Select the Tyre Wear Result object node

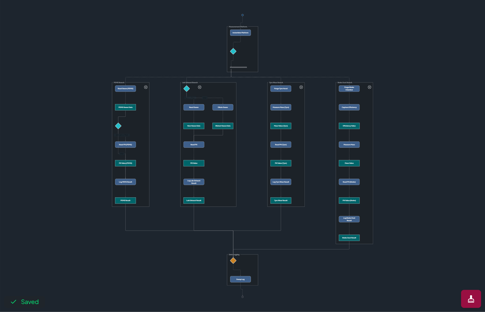[x=281, y=201]
